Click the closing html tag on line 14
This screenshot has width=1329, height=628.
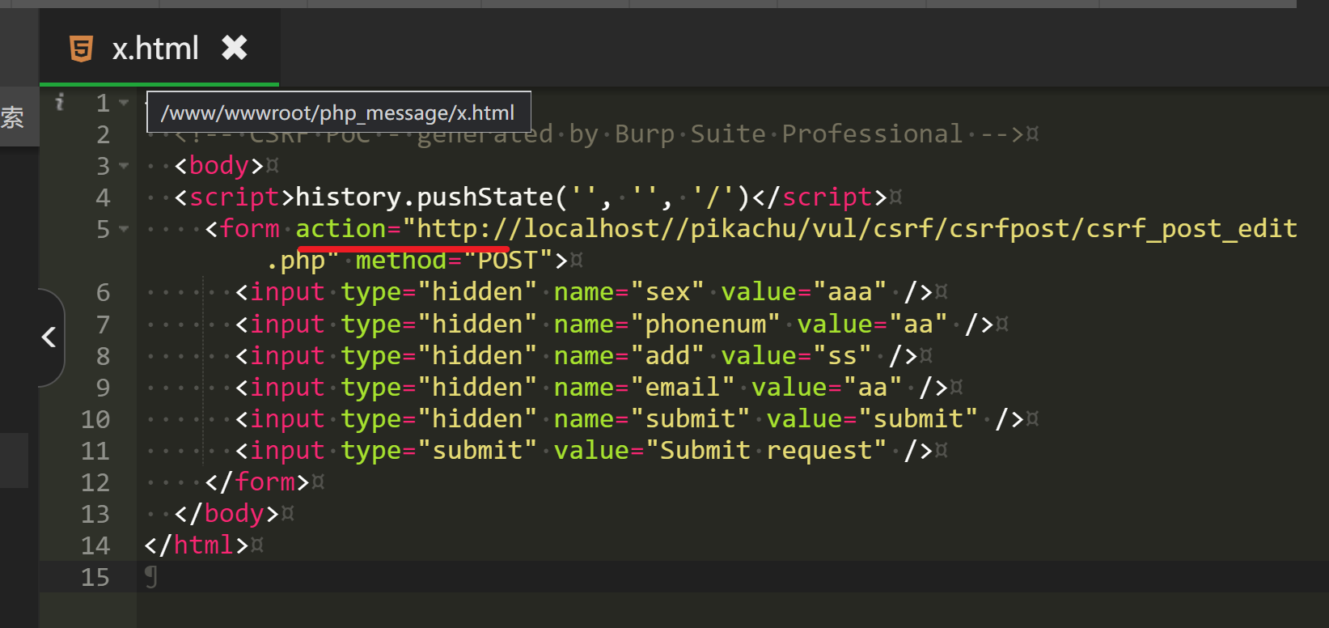tap(197, 545)
